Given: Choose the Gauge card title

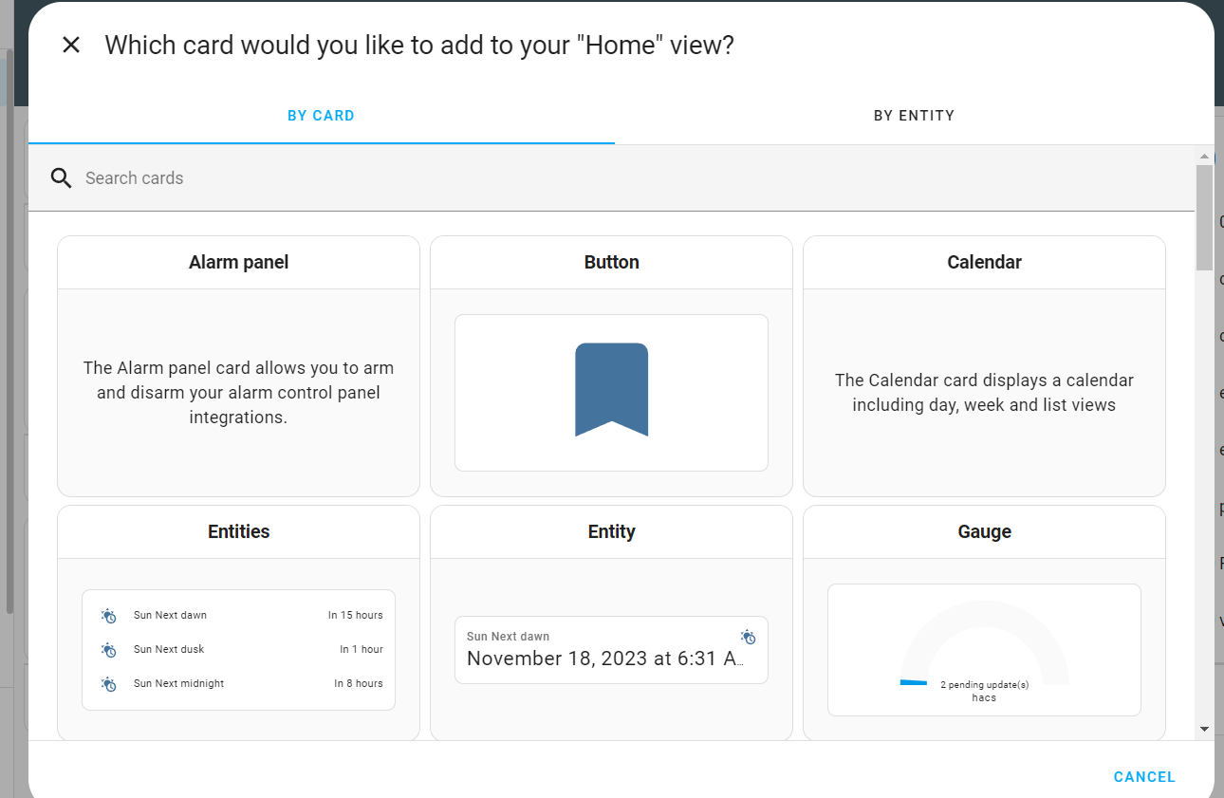Looking at the screenshot, I should [984, 532].
